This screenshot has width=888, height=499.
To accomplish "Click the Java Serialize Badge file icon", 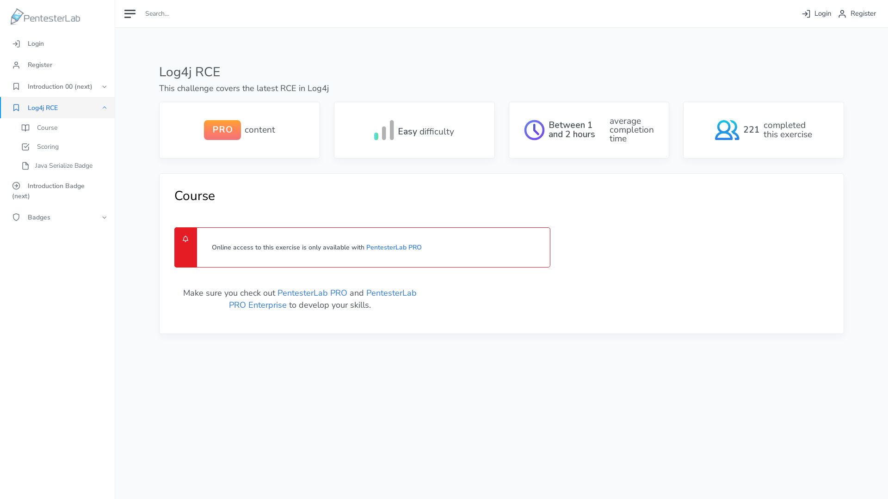I will click(x=25, y=166).
